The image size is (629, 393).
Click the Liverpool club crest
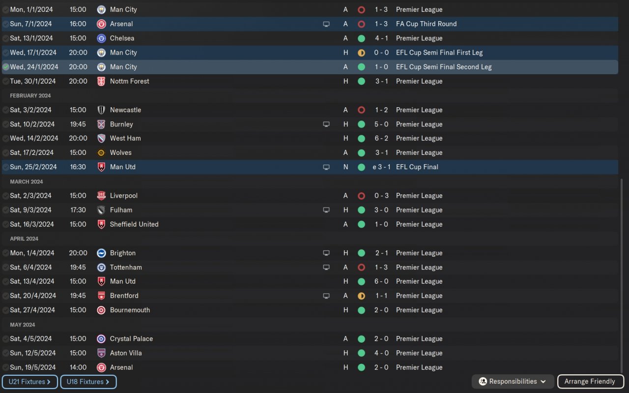101,196
